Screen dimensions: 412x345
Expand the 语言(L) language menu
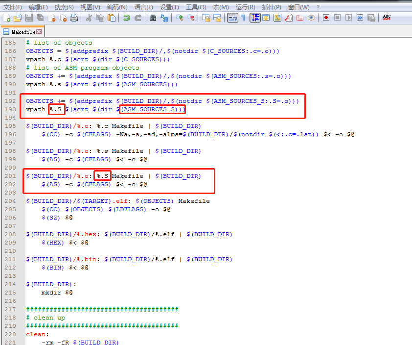click(143, 7)
